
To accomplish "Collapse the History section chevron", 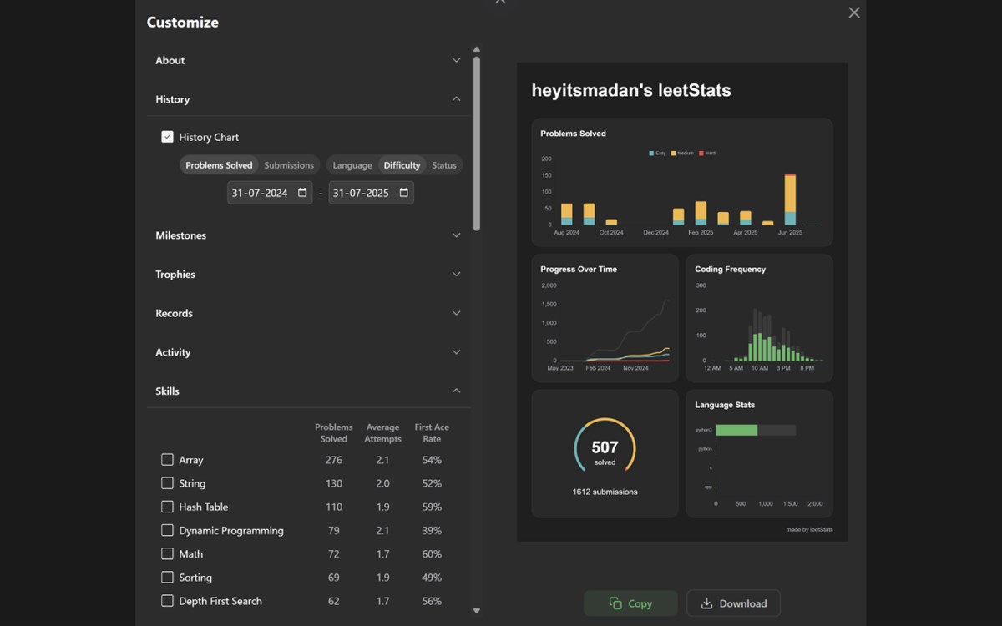I will click(x=456, y=99).
